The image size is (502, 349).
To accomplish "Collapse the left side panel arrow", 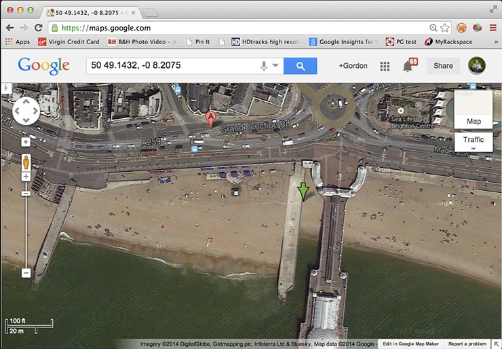I will 5,88.
